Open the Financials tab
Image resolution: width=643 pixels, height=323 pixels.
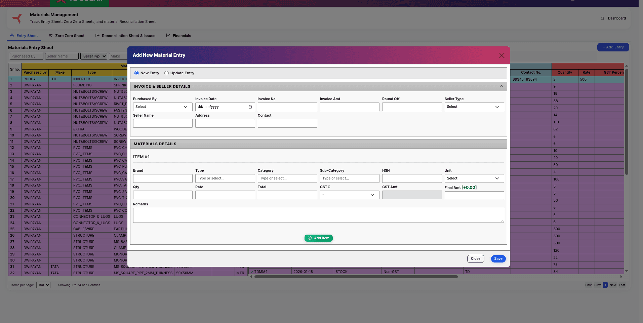pyautogui.click(x=178, y=36)
